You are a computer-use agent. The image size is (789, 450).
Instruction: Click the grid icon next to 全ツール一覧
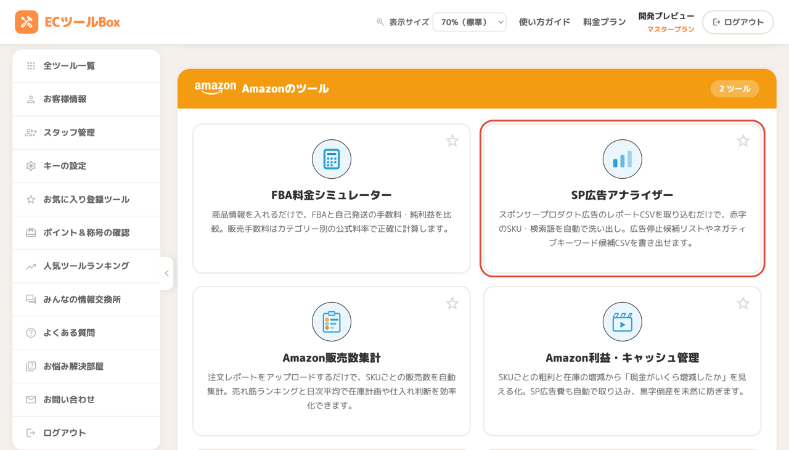(x=31, y=66)
